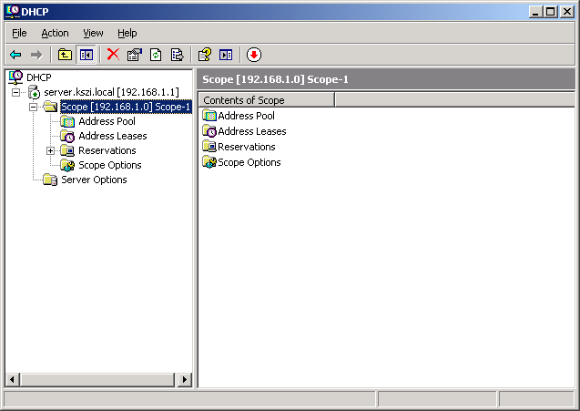Select Scope [192.168.1.0] Scope-1 in the tree
Viewport: 580px width, 411px height.
[126, 107]
